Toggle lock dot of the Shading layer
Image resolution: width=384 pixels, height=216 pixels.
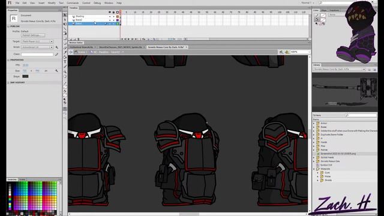[113, 16]
